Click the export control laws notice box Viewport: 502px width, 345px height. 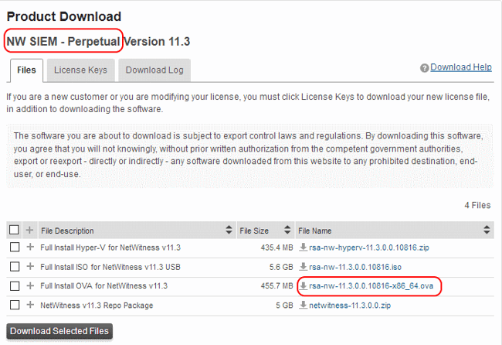pyautogui.click(x=249, y=155)
